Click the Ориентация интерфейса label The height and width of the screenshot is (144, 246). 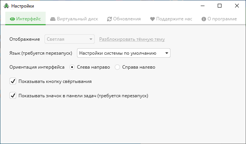[37, 67]
